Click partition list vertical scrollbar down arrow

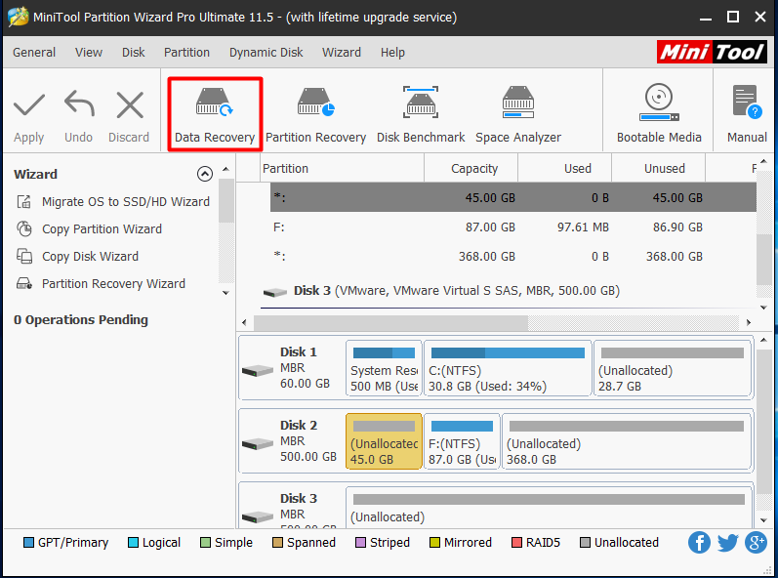763,308
